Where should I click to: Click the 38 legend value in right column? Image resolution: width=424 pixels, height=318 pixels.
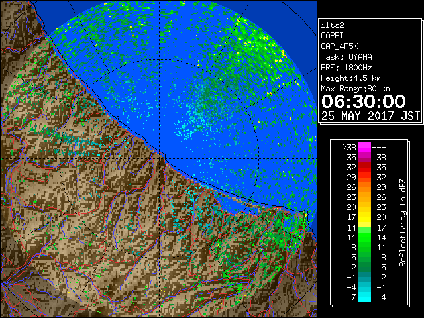382,158
